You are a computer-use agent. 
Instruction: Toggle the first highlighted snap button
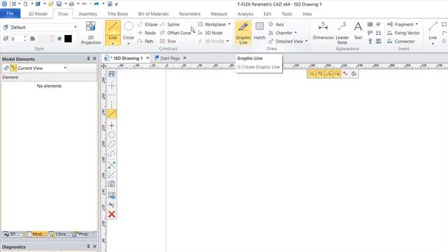click(311, 73)
